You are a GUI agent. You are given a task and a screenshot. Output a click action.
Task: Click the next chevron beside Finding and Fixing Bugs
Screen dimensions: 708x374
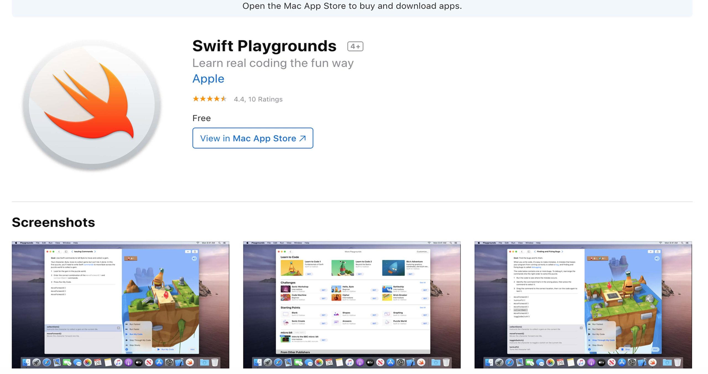point(562,252)
